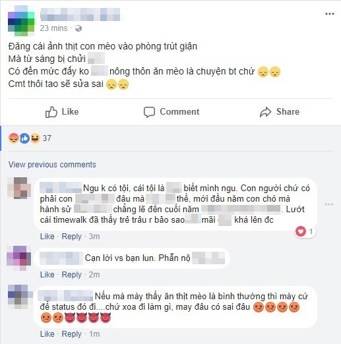Click the 23 mins post timestamp

tap(53, 28)
